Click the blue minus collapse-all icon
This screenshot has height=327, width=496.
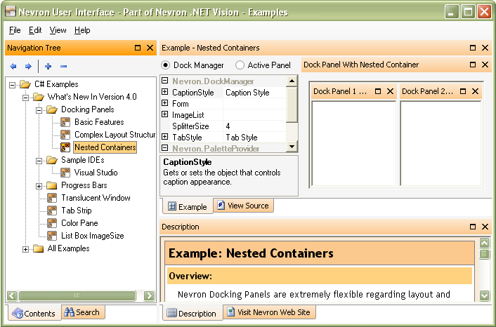(64, 67)
